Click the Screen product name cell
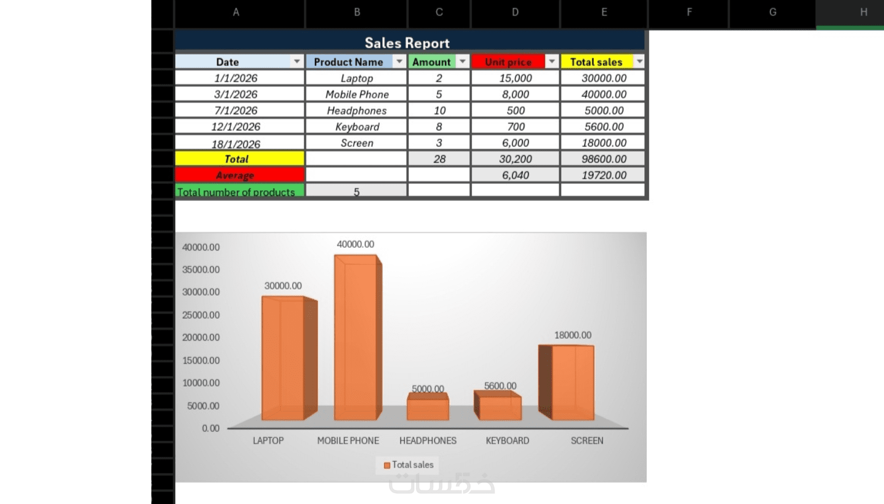This screenshot has height=504, width=884. pyautogui.click(x=357, y=142)
